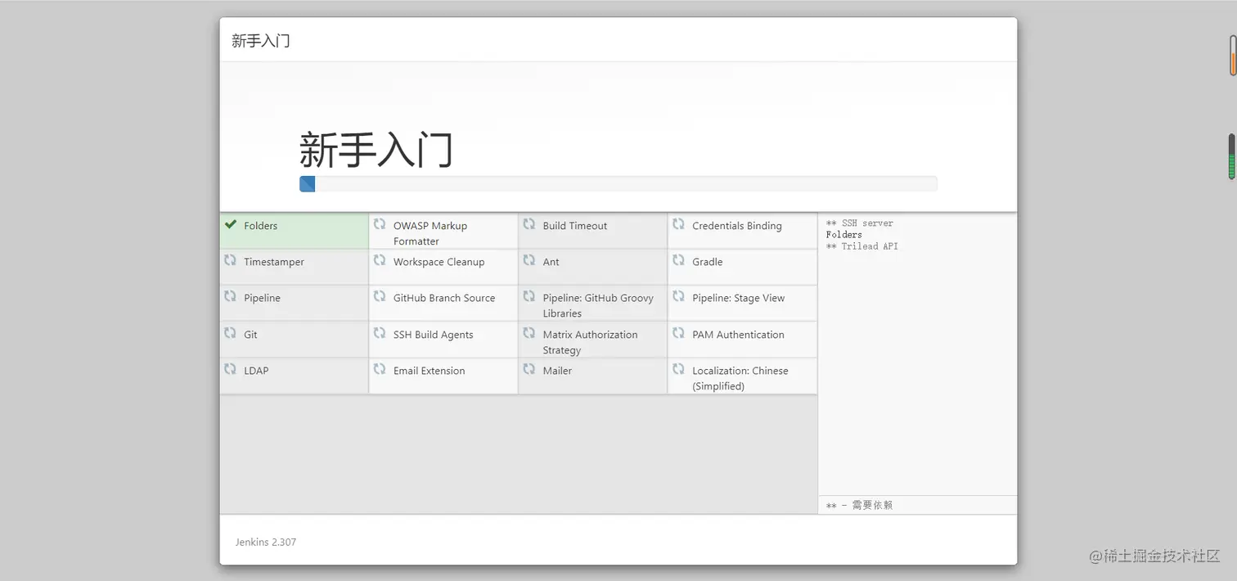Select the LDAP plugin name
The height and width of the screenshot is (581, 1237).
click(x=256, y=371)
